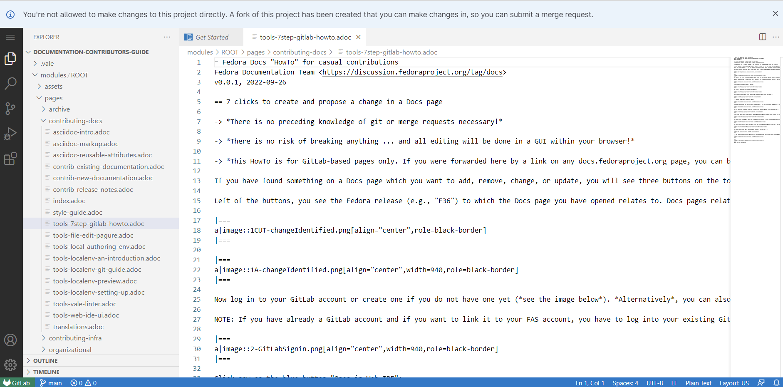Change language mode via Plain Text
The height and width of the screenshot is (387, 783).
click(698, 383)
